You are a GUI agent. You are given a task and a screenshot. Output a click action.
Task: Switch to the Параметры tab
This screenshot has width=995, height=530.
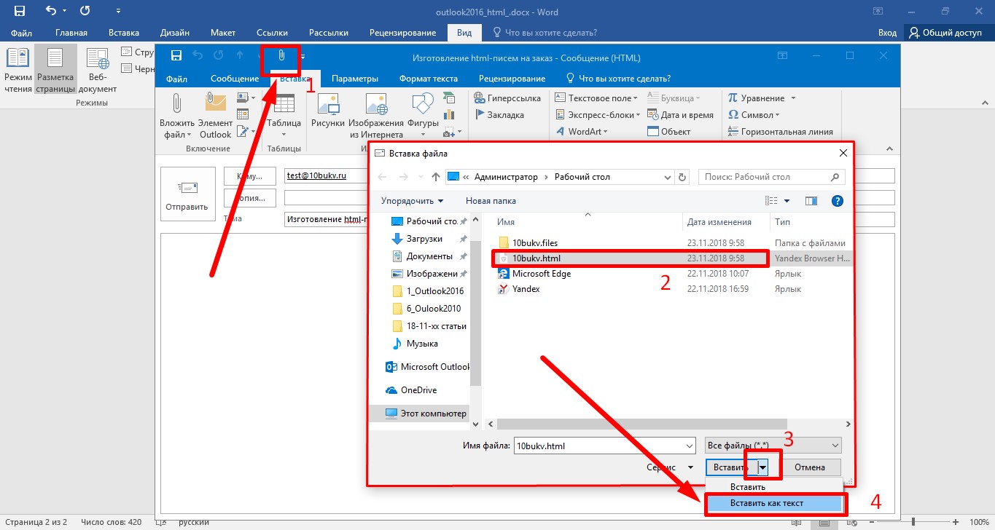click(354, 79)
